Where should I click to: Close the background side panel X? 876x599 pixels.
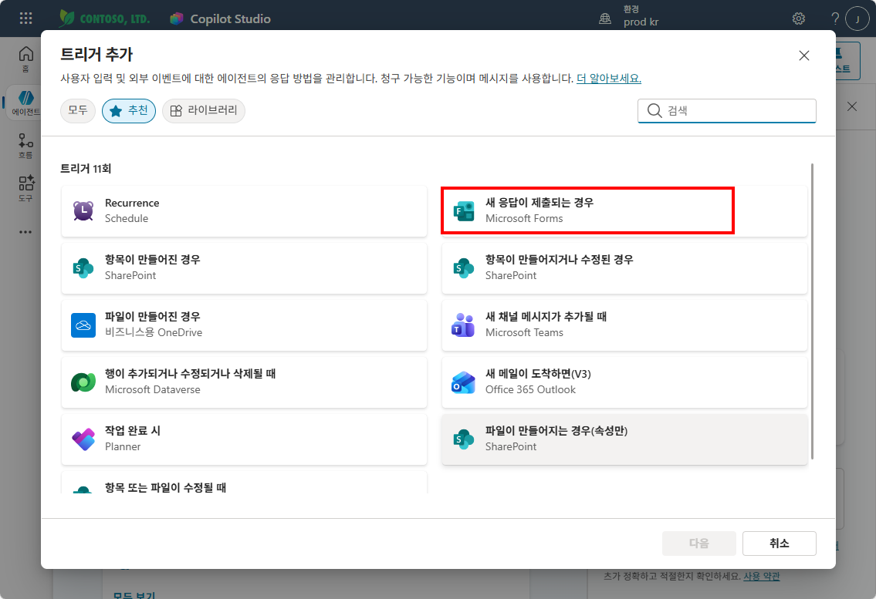tap(852, 106)
